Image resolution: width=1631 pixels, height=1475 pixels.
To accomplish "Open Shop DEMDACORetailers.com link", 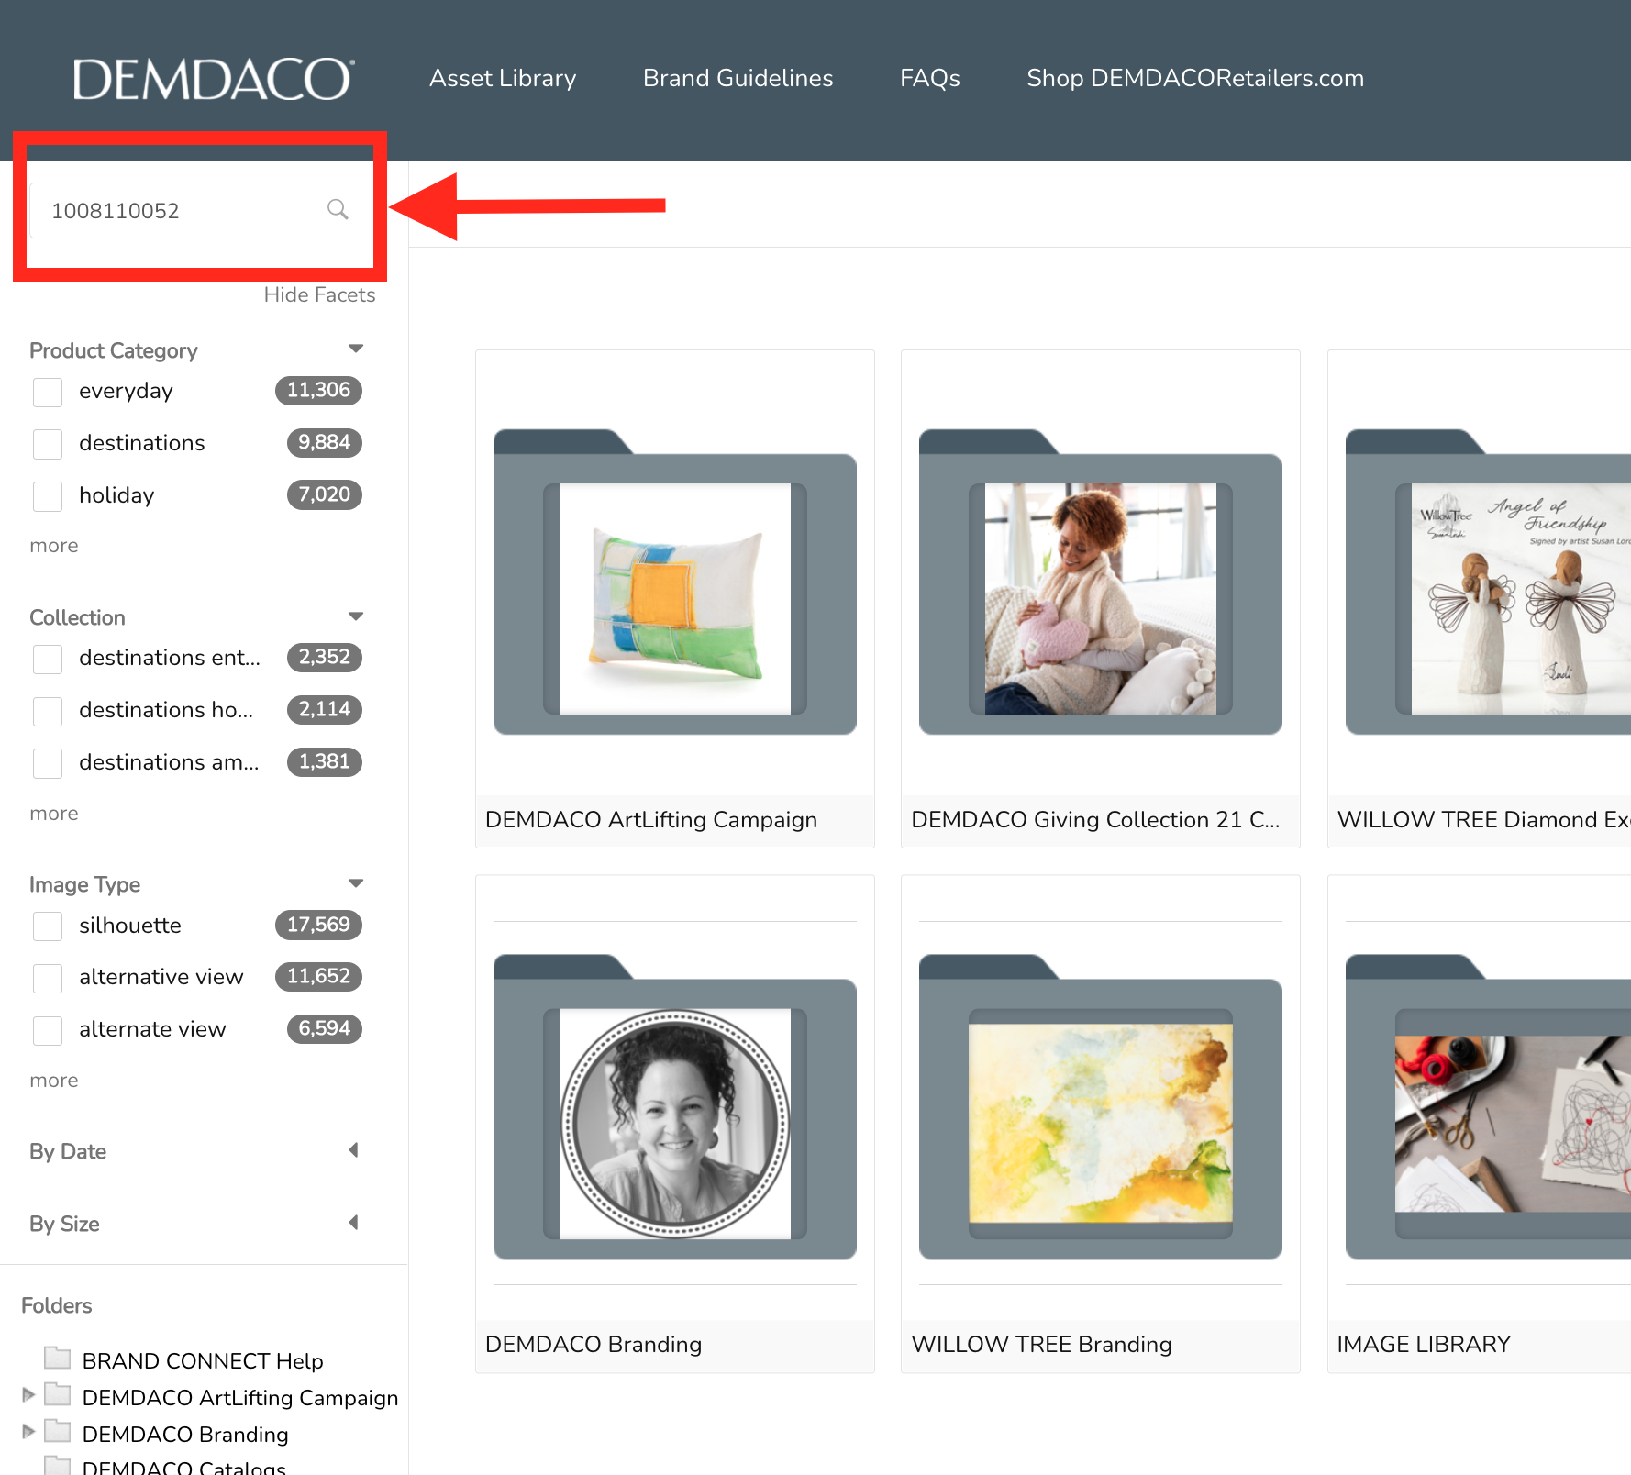I will 1195,79.
